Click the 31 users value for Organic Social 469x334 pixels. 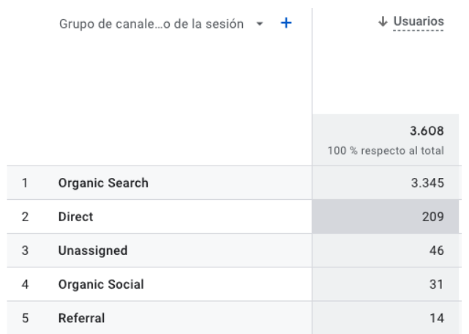coord(437,284)
